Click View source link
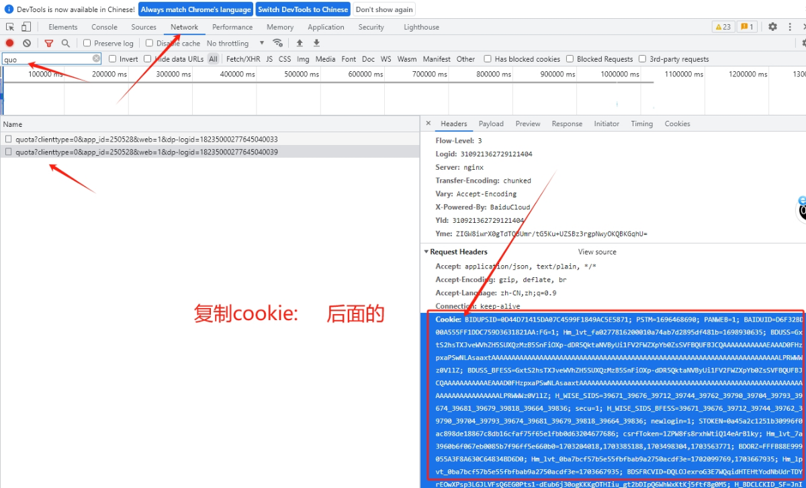 [x=597, y=252]
